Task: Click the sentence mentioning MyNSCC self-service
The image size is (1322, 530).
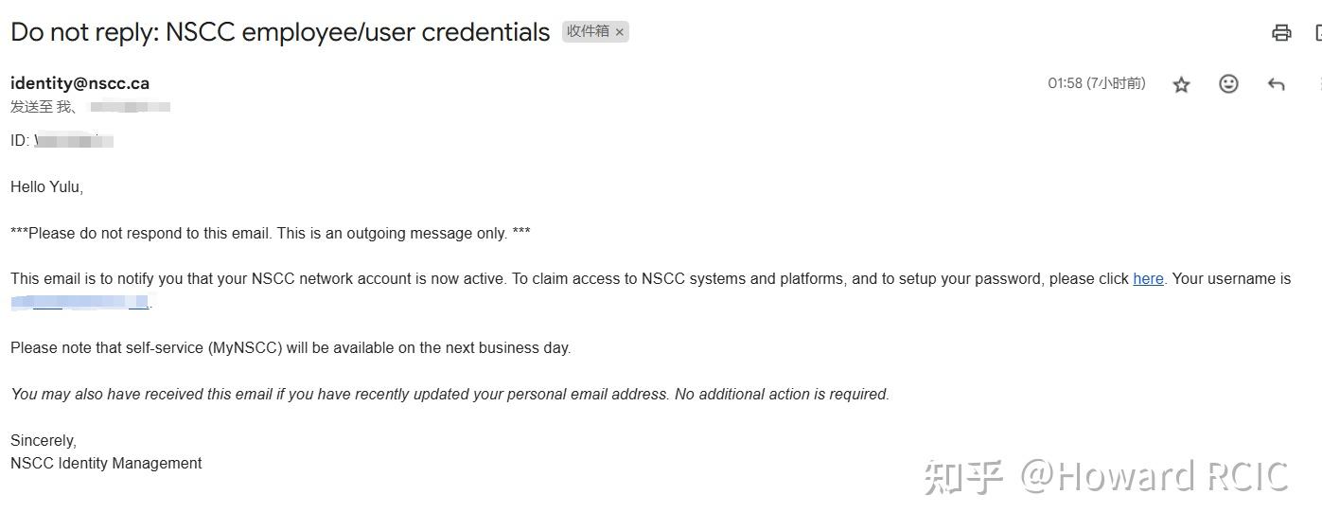Action: [291, 348]
